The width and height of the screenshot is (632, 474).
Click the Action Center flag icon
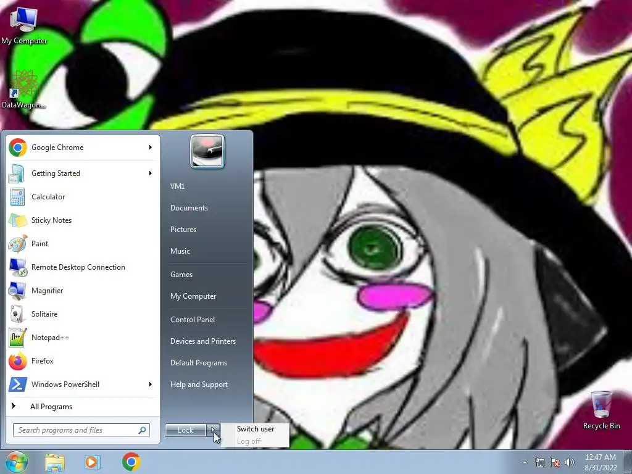pos(555,462)
